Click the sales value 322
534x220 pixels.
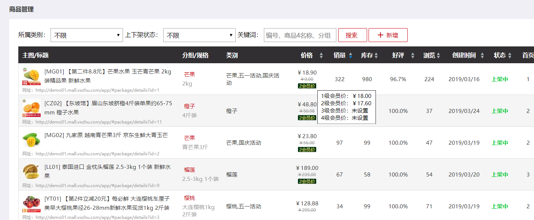click(x=340, y=79)
